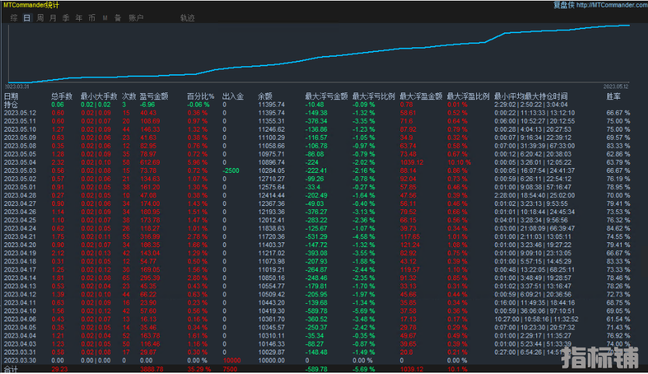Select the 日 daily statistics tab
This screenshot has width=648, height=374.
27,18
